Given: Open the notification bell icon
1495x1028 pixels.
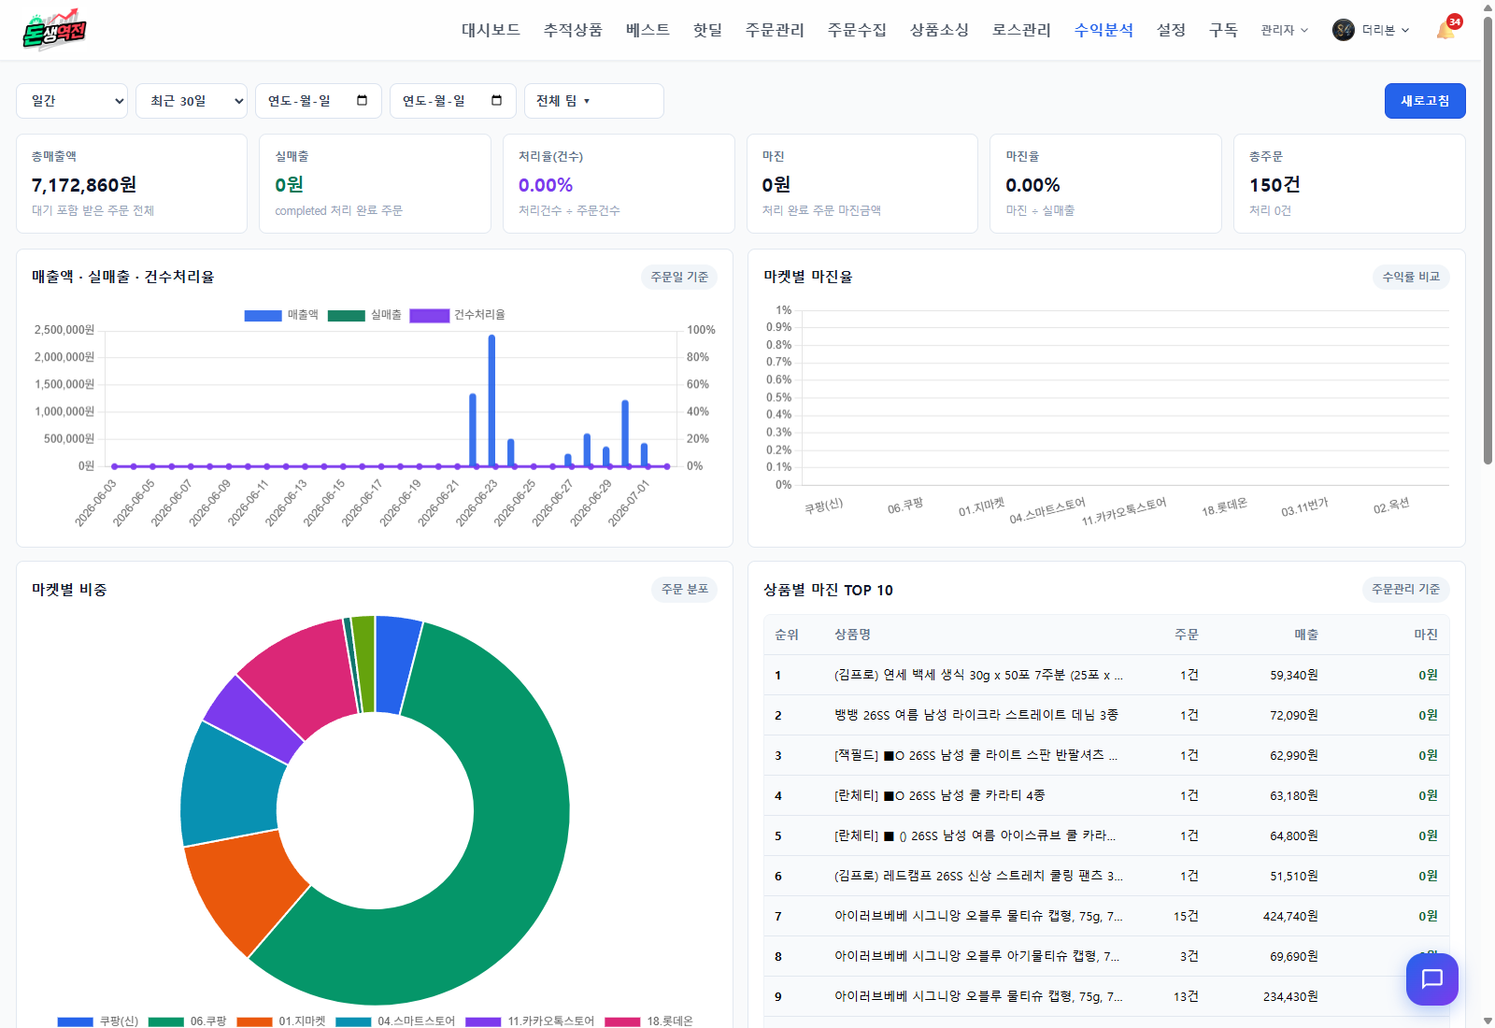Looking at the screenshot, I should (1445, 30).
